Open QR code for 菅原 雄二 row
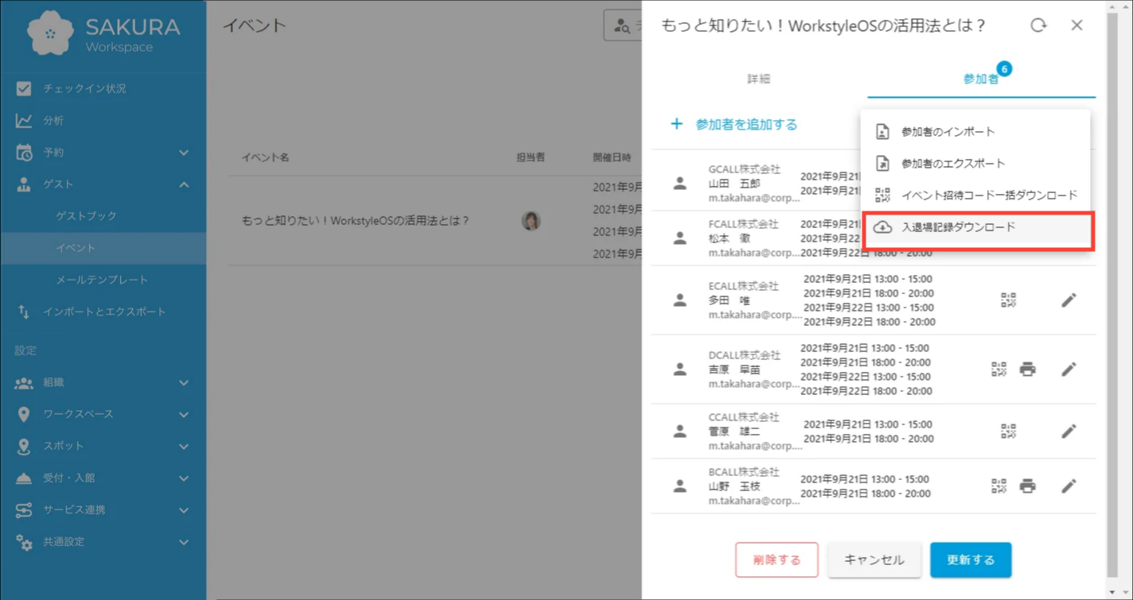1133x600 pixels. click(x=1008, y=431)
